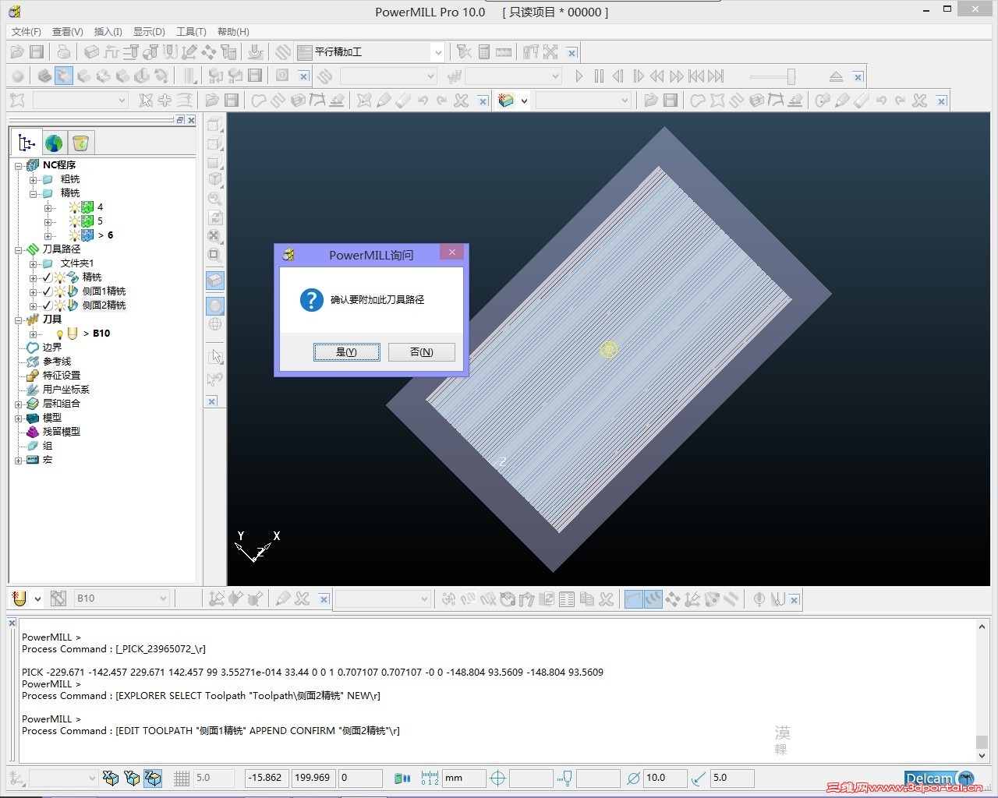Image resolution: width=998 pixels, height=798 pixels.
Task: Click the Save project icon in the top toolbar
Action: pyautogui.click(x=37, y=52)
